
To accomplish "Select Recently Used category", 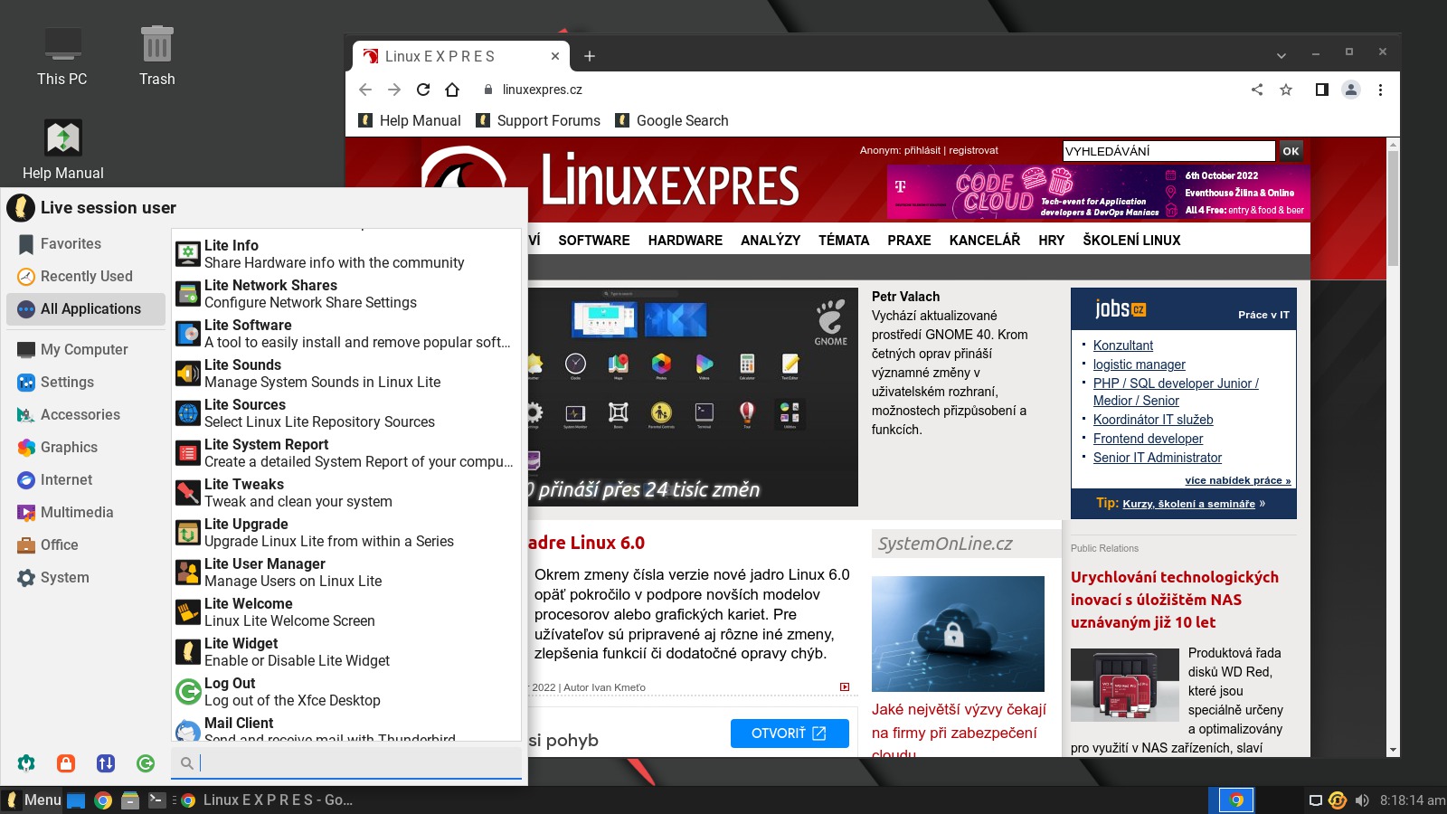I will pyautogui.click(x=86, y=277).
